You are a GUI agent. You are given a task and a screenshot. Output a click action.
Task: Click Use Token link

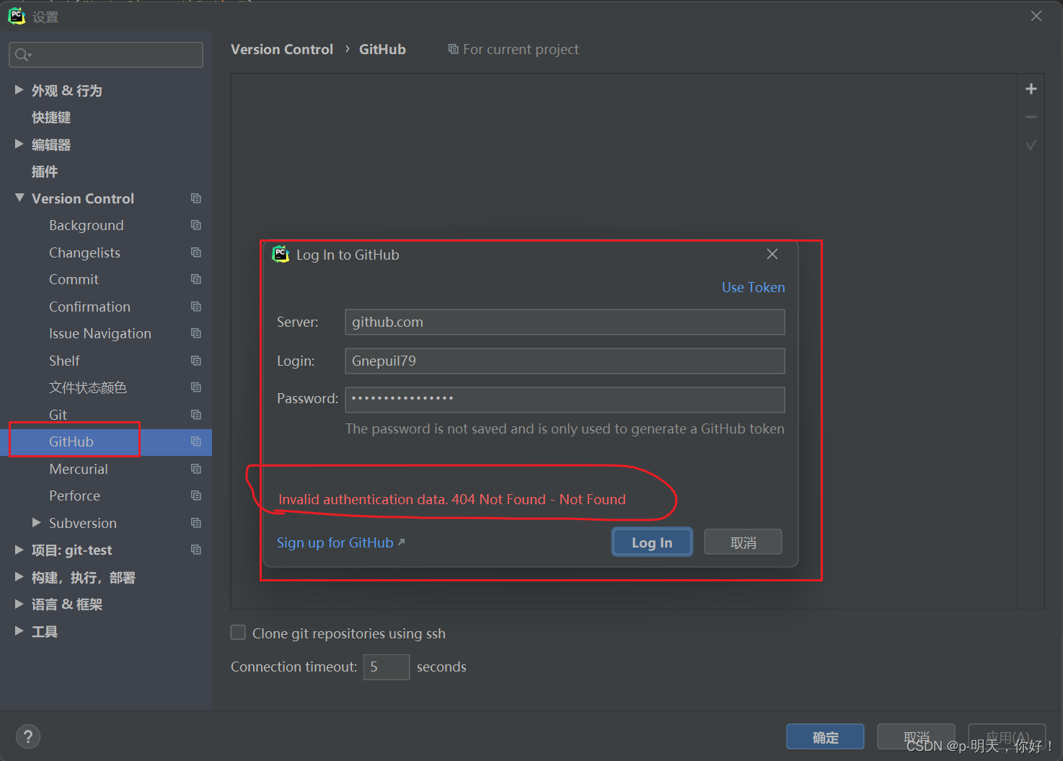coord(753,287)
